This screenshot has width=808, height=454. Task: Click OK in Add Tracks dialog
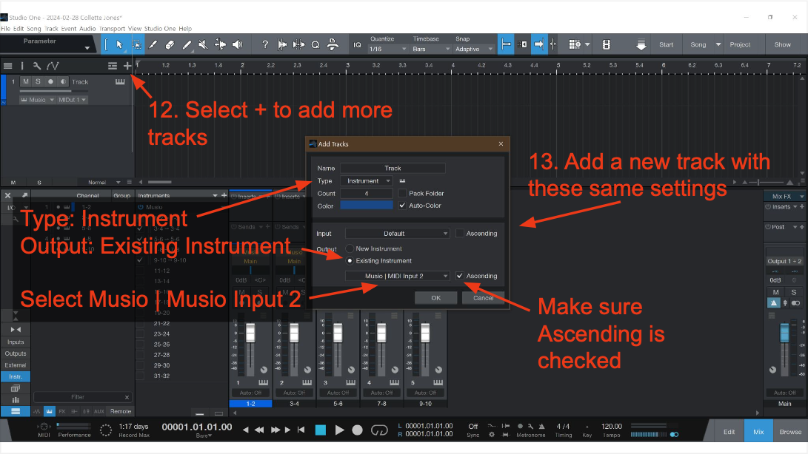(436, 298)
